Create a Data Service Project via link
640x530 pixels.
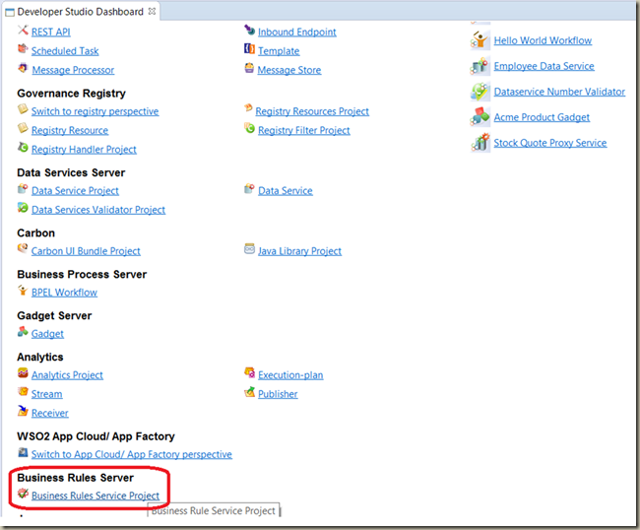pyautogui.click(x=75, y=191)
